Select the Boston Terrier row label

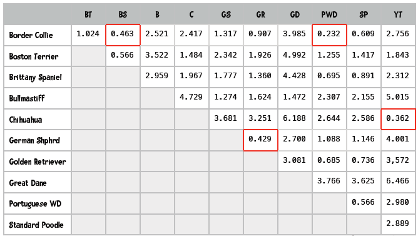point(34,56)
